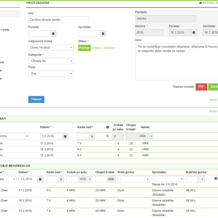Open calendar for task Početak date
Image resolution: width=218 pixels, height=218 pixels.
[53, 34]
